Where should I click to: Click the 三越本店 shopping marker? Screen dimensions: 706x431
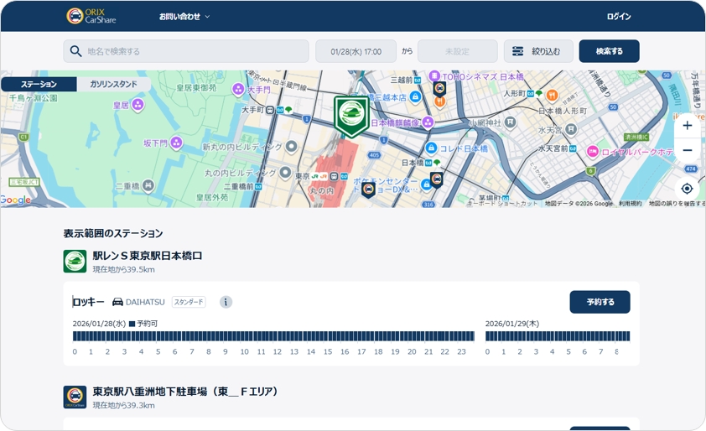tap(415, 96)
